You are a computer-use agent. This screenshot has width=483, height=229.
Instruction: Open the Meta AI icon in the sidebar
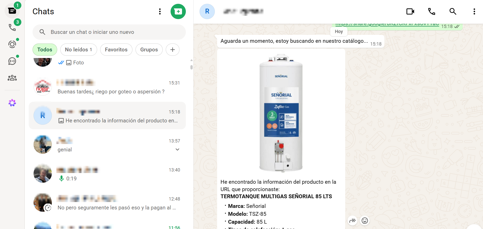[12, 103]
